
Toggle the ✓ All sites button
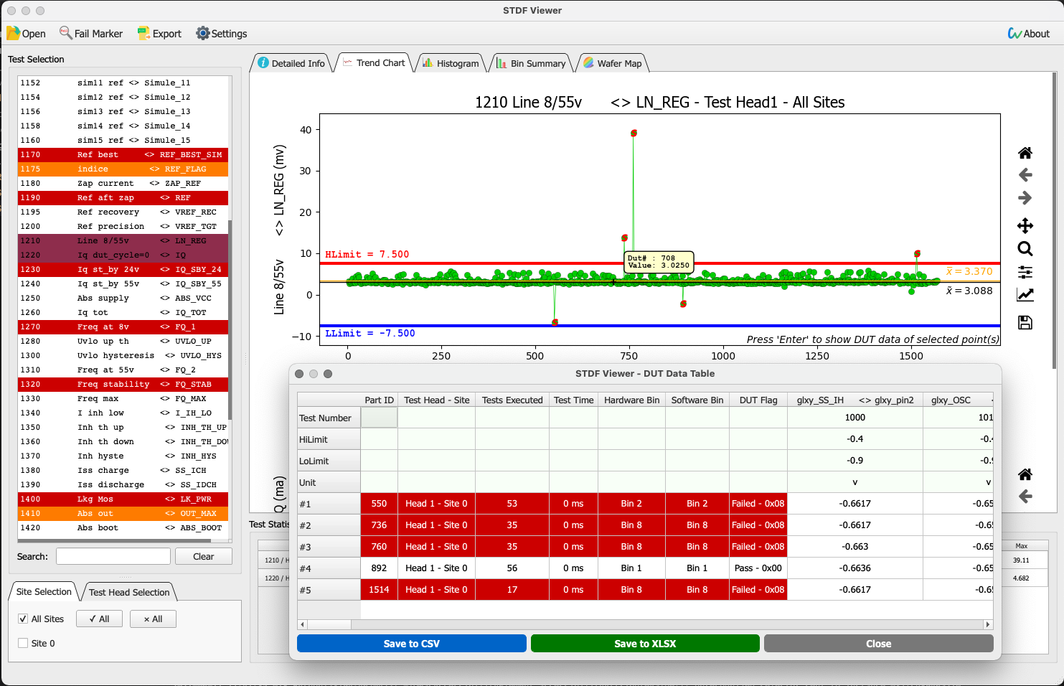(99, 619)
